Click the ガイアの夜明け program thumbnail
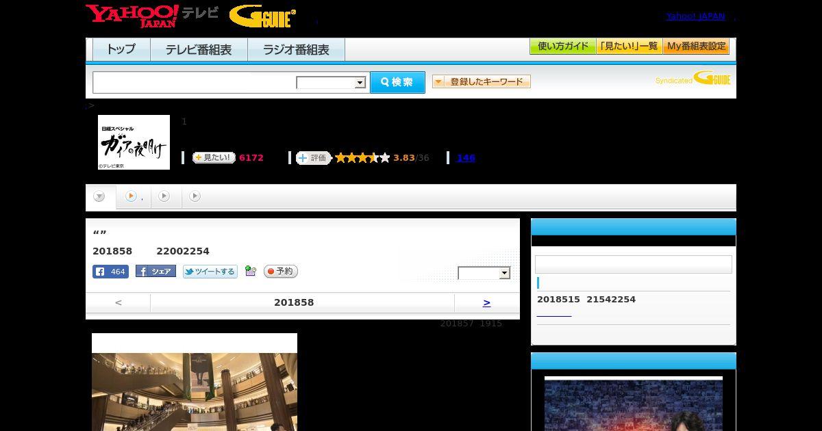This screenshot has height=431, width=822. 134,142
